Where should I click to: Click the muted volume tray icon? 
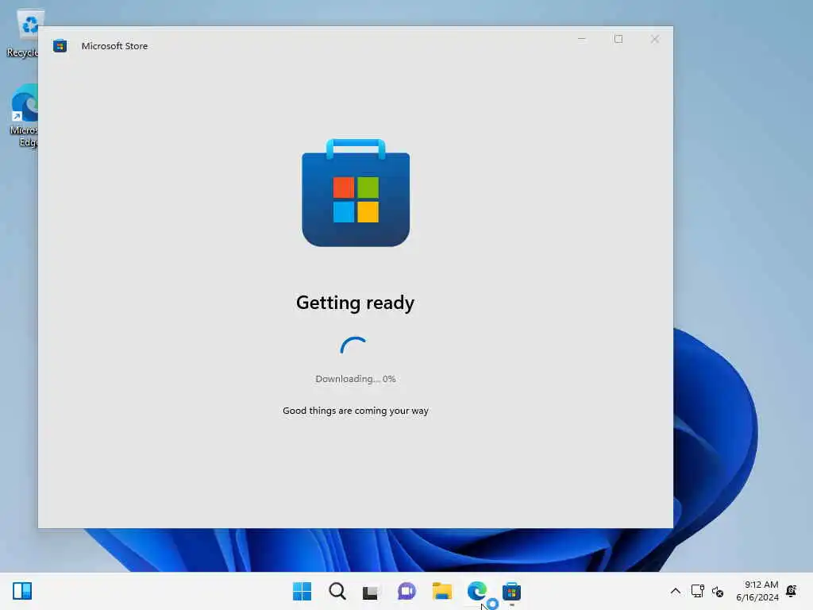pos(718,591)
